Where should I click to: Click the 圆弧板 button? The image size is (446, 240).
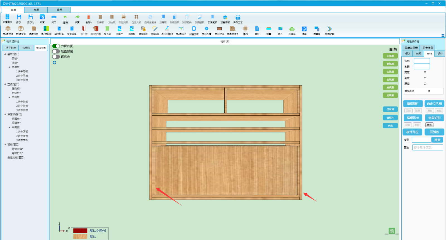(x=434, y=132)
